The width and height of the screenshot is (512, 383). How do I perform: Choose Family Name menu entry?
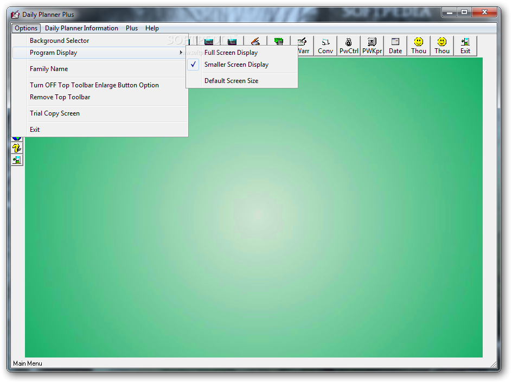point(100,69)
